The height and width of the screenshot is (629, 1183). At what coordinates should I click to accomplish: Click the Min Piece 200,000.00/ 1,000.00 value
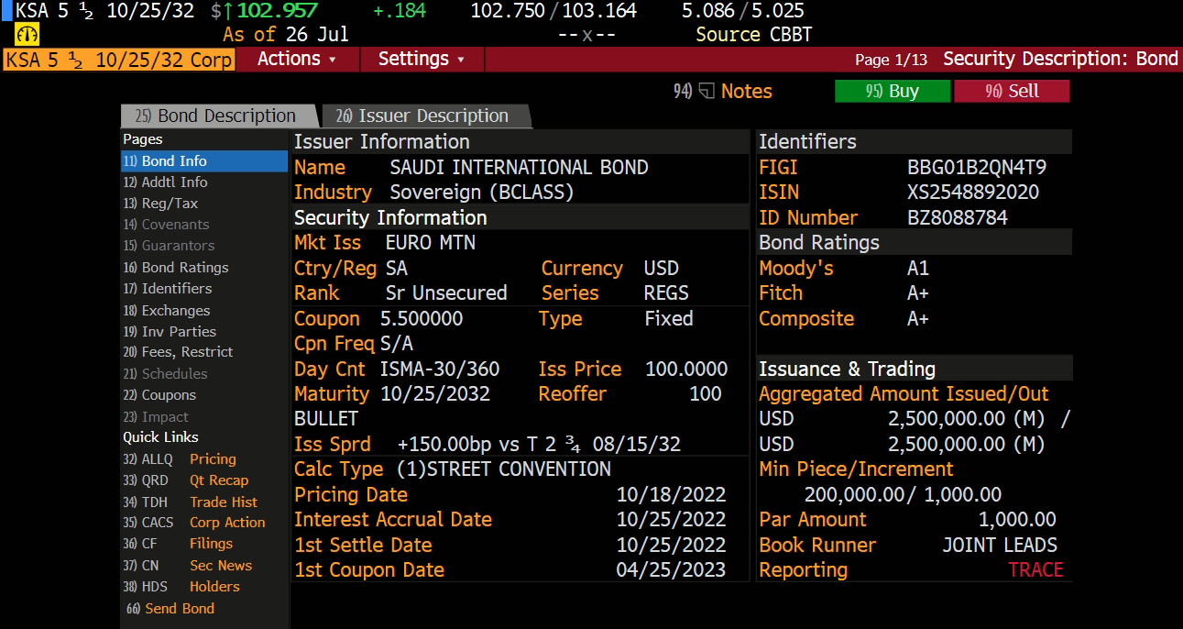tap(903, 495)
